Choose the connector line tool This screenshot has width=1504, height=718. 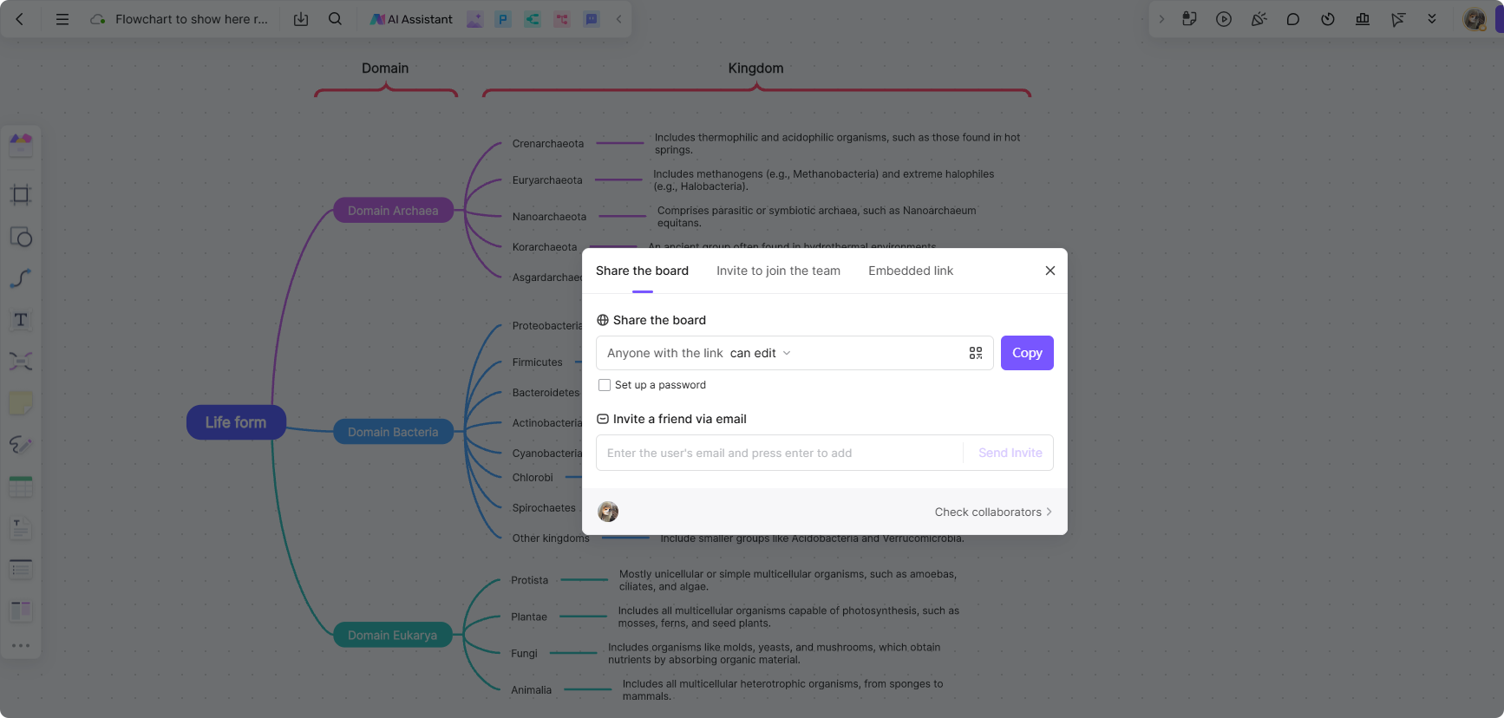point(21,278)
